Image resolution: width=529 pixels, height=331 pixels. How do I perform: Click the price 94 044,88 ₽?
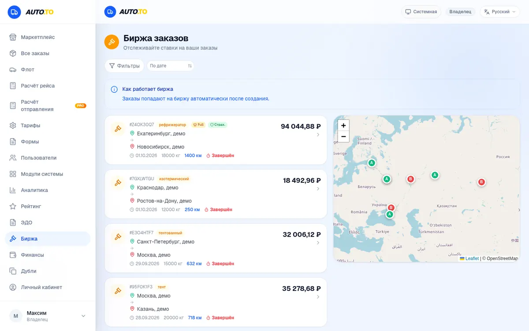click(301, 126)
